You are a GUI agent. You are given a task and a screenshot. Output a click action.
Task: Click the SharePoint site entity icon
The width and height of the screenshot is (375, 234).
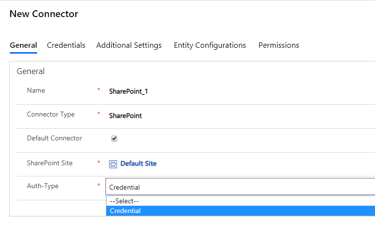click(x=113, y=164)
